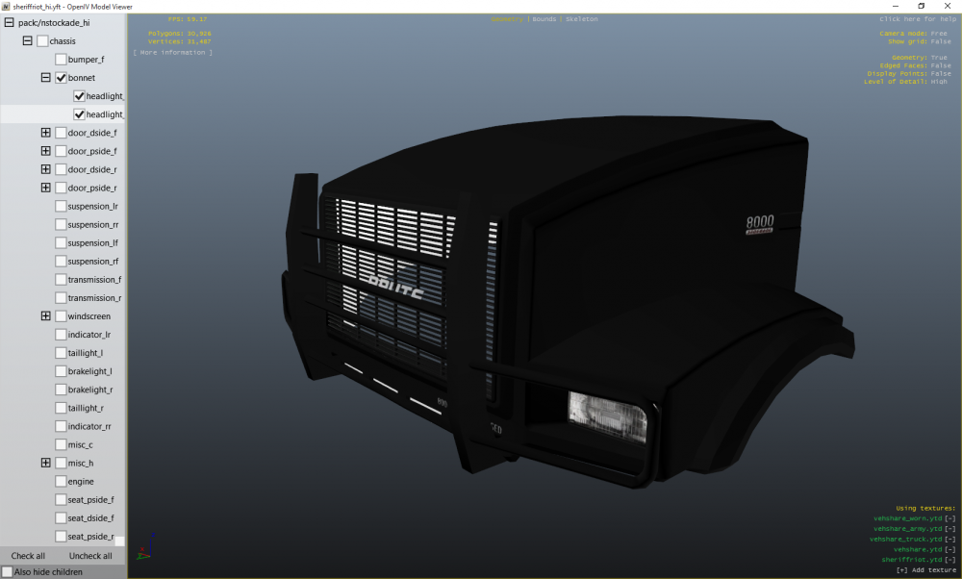Expand the door_dside_r node
The image size is (962, 579).
click(46, 169)
